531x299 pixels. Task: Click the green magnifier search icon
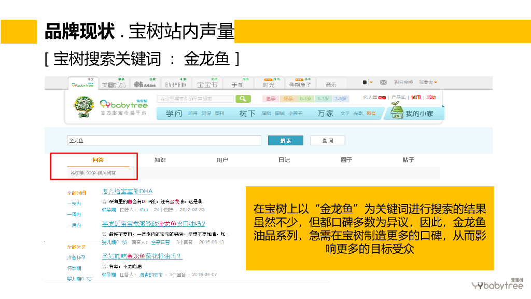click(x=243, y=99)
